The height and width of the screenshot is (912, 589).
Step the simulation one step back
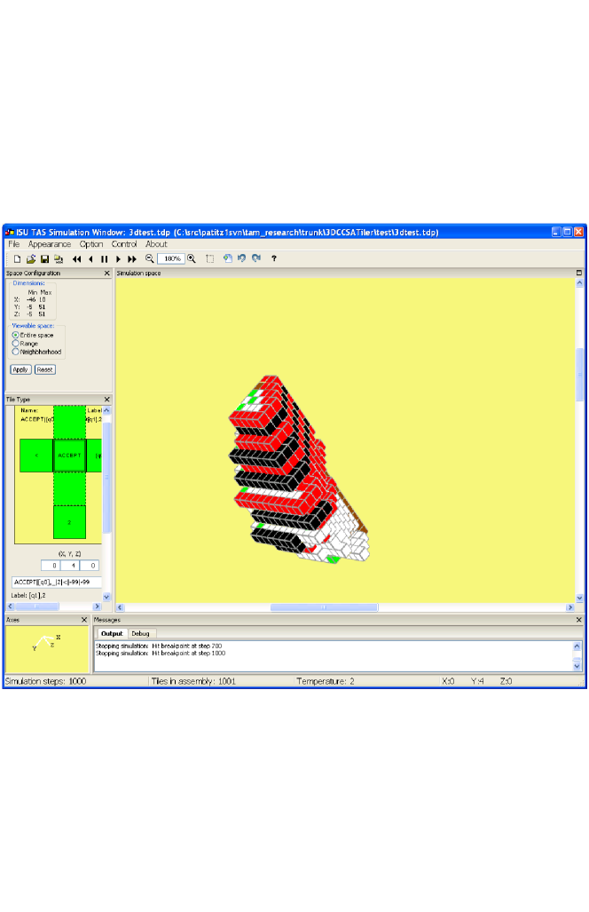coord(90,258)
